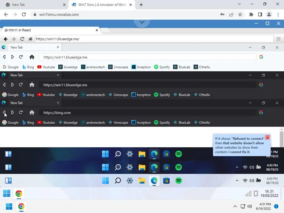Open Spotify icon in top dark taskbar
The image size is (284, 213).
pos(179,154)
